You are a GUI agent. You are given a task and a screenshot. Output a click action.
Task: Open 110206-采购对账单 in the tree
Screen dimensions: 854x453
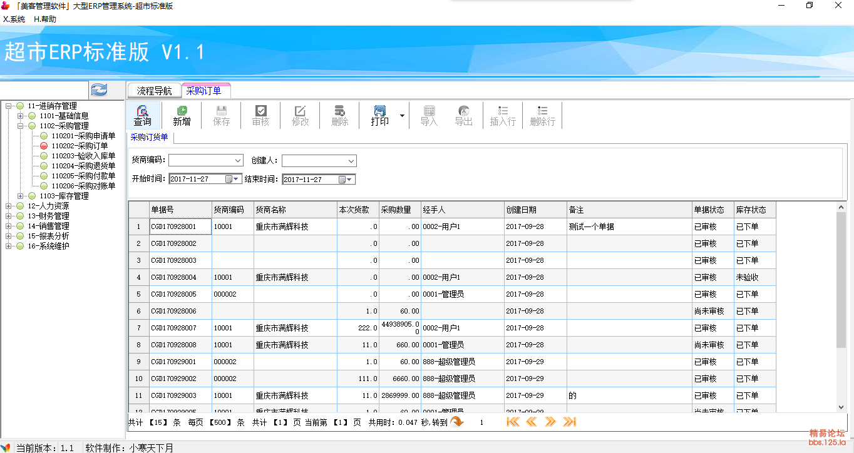point(83,186)
